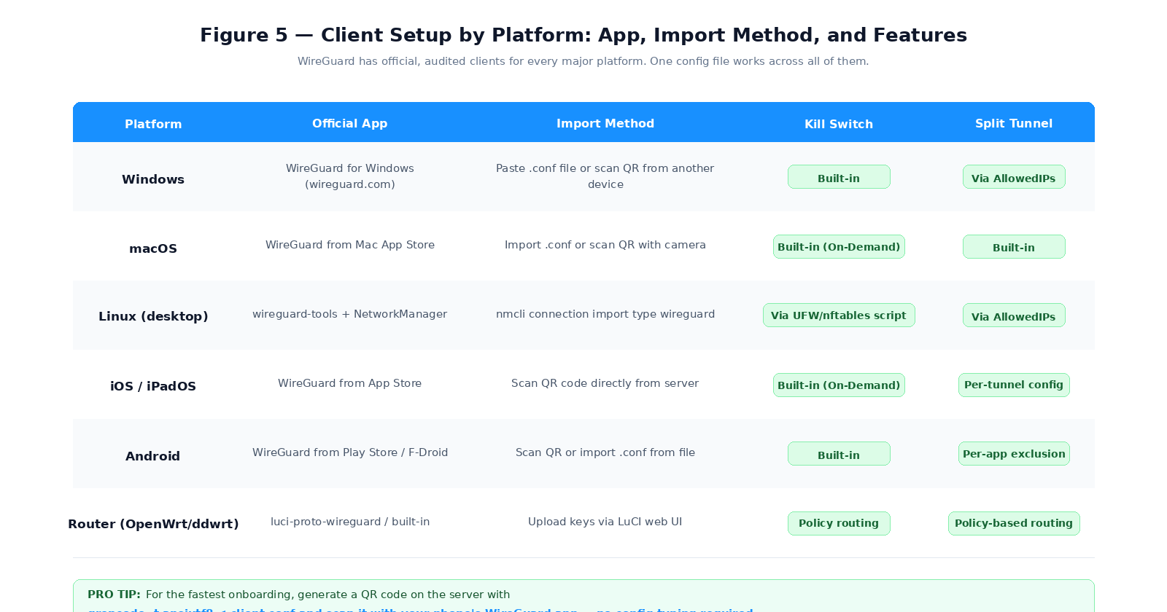Click the Windows Via AllowedIPs badge
Viewport: 1167px width, 612px height.
[1014, 177]
